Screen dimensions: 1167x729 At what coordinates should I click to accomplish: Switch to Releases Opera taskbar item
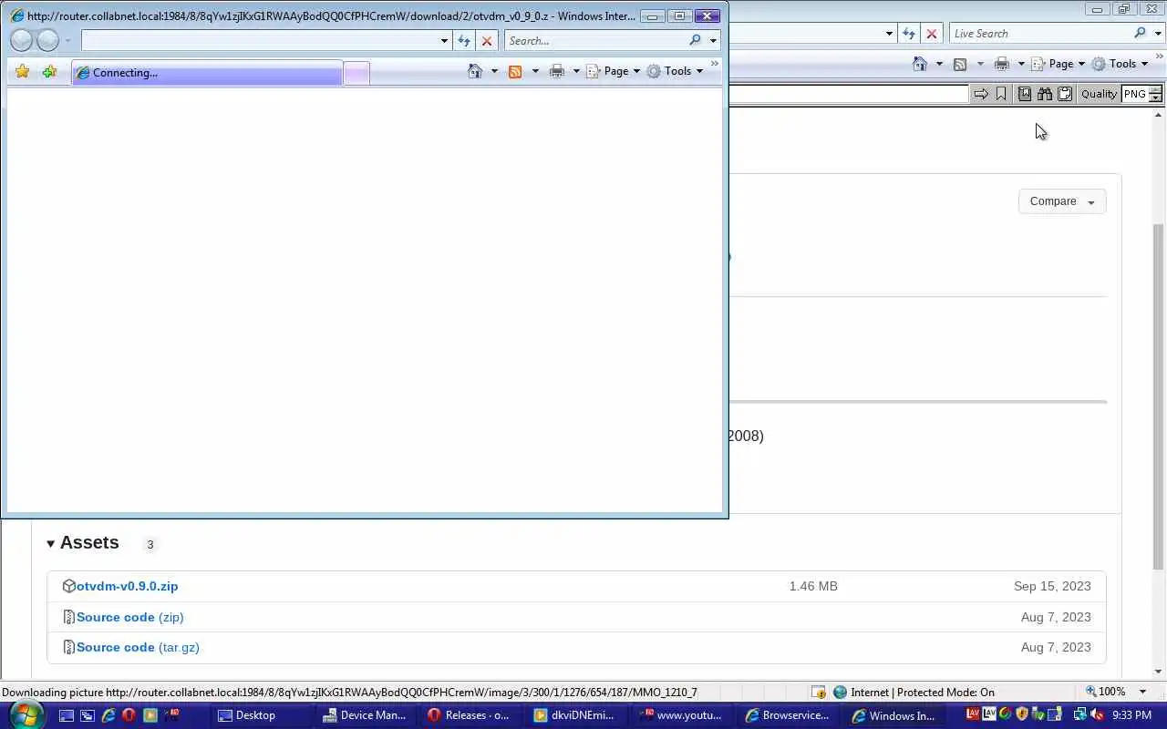(469, 715)
